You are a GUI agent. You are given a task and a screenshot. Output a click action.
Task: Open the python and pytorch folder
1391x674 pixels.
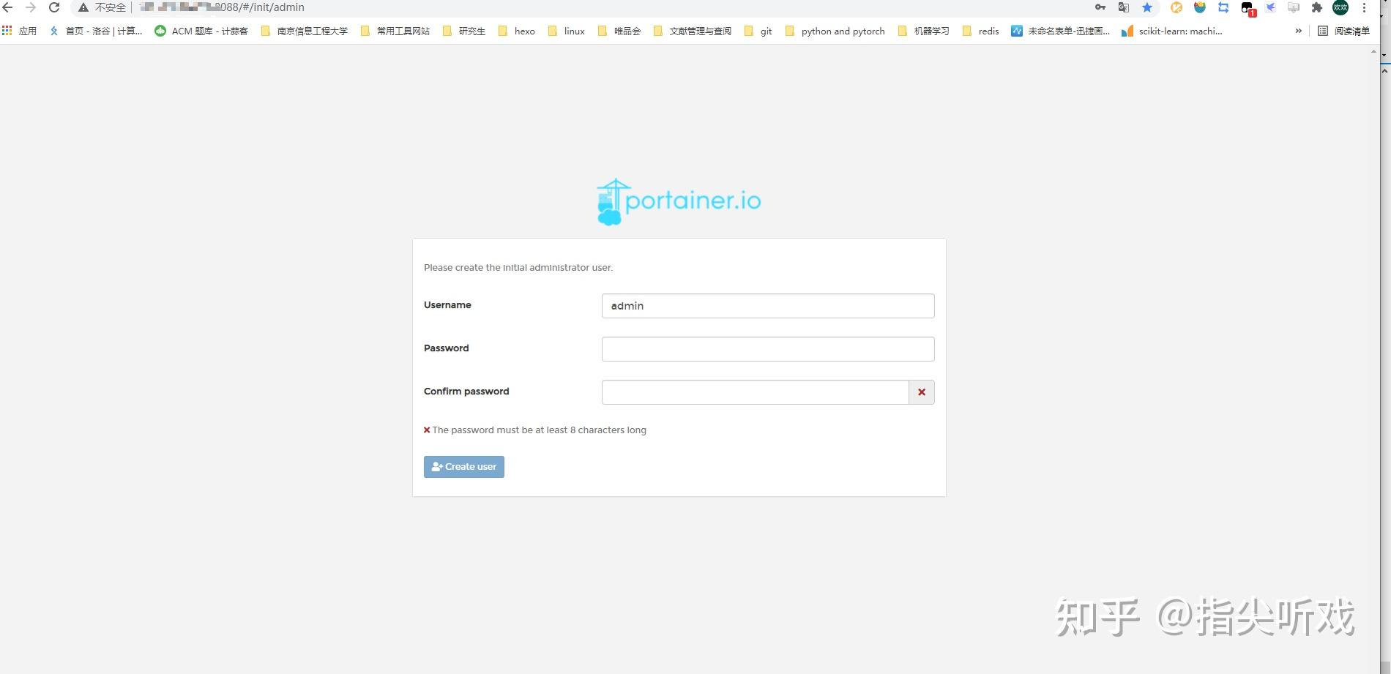tap(835, 31)
